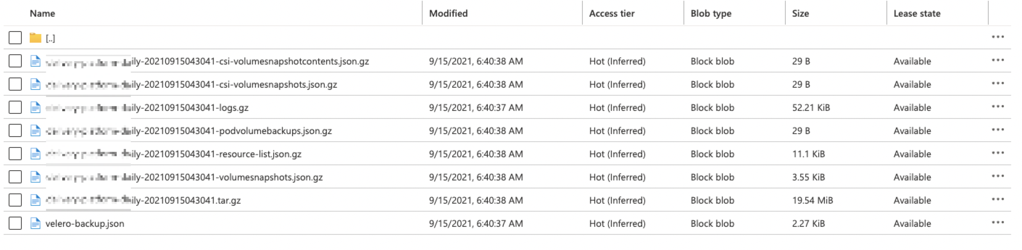Select the file icon for the volumesnapshots blob

(x=34, y=177)
